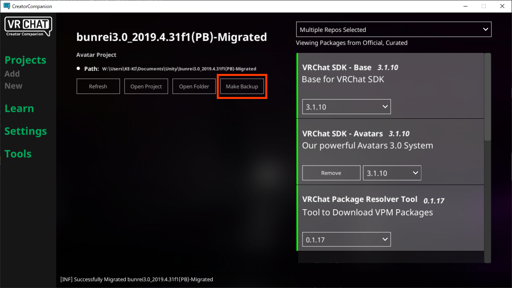Expand the Multiple Repos Selected dropdown
512x288 pixels.
pyautogui.click(x=394, y=29)
